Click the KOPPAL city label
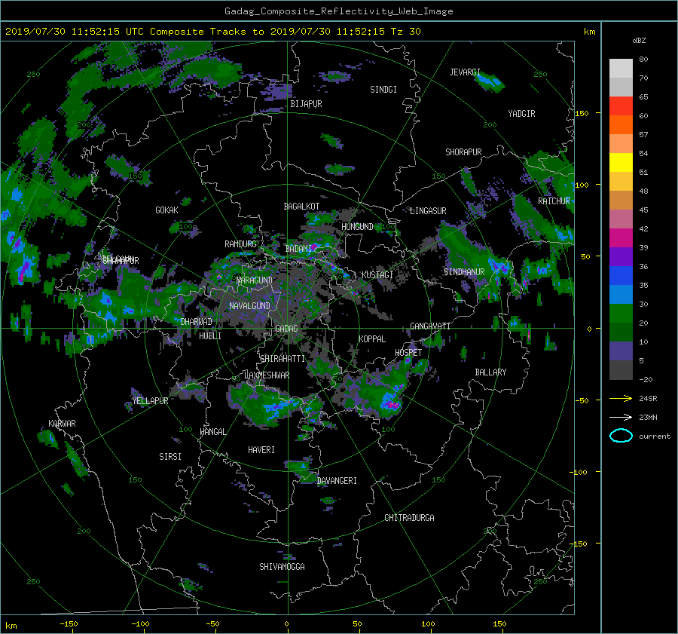 [372, 339]
